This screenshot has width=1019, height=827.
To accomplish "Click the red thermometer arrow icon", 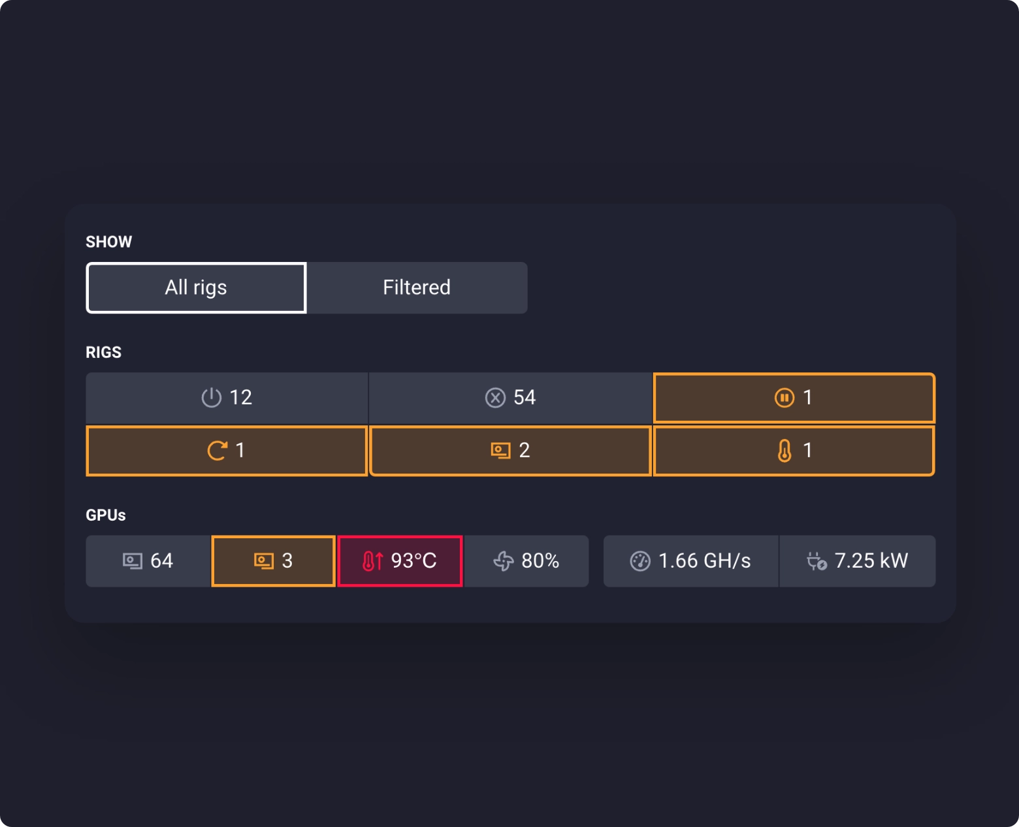I will [x=372, y=561].
